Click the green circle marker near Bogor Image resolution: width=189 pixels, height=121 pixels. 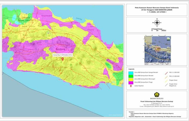[x=32, y=41]
